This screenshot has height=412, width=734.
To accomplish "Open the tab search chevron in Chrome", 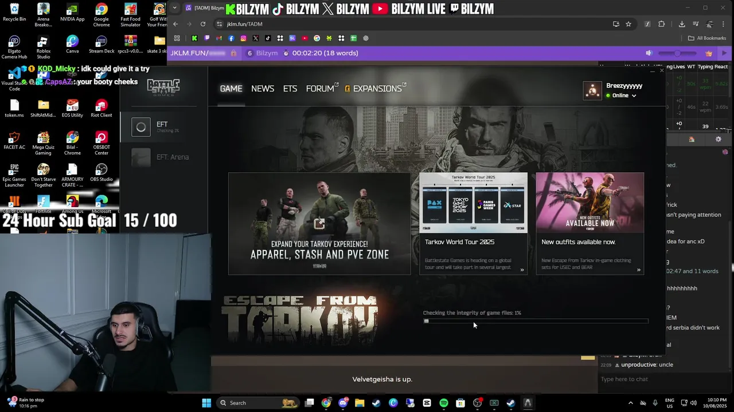I will click(174, 8).
